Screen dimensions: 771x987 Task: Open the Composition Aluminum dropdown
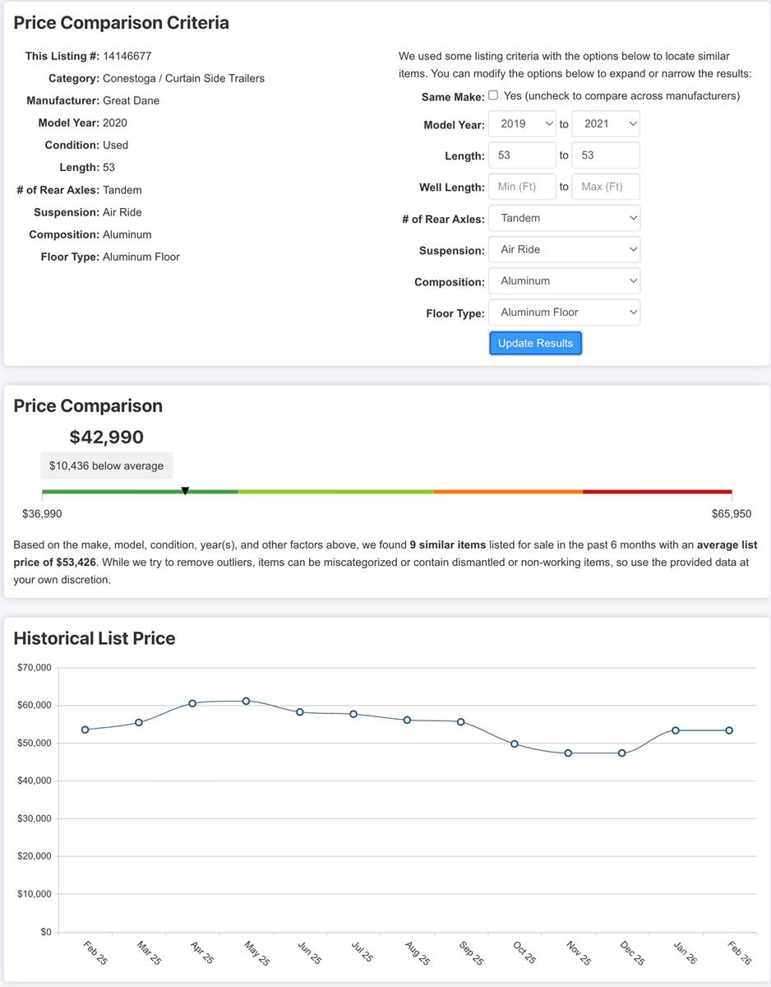pyautogui.click(x=564, y=280)
